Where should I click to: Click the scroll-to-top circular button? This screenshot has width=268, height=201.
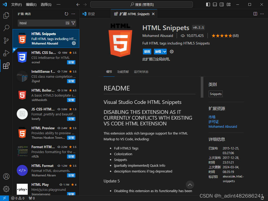click(x=190, y=185)
